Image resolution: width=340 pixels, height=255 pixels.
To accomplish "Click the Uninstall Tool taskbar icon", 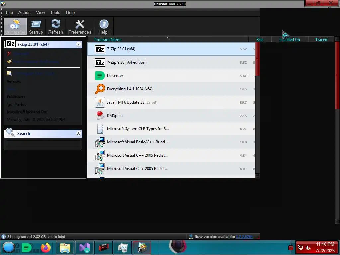I will coord(142,247).
